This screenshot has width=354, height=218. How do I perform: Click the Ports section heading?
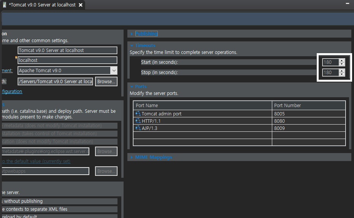[141, 86]
